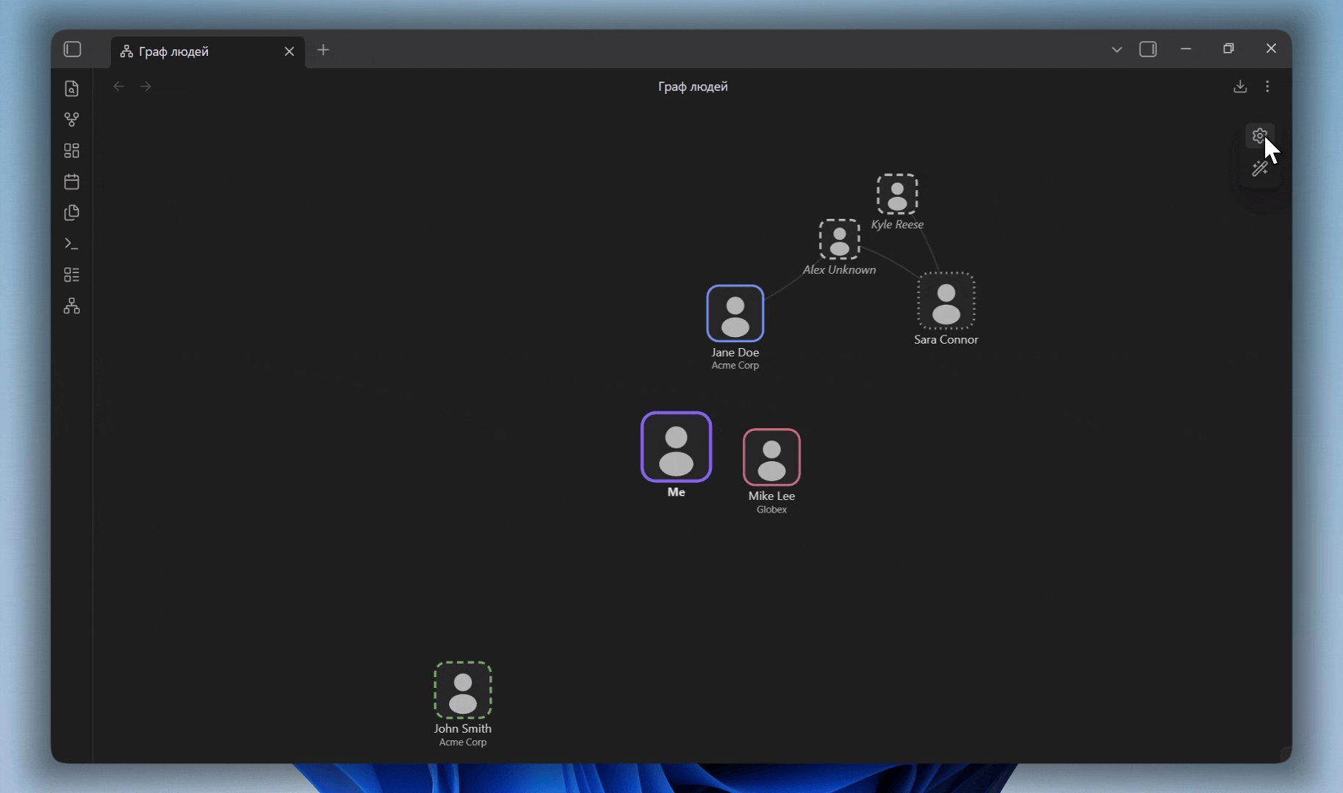Image resolution: width=1343 pixels, height=793 pixels.
Task: Toggle the right sidebar panel
Action: point(1148,49)
